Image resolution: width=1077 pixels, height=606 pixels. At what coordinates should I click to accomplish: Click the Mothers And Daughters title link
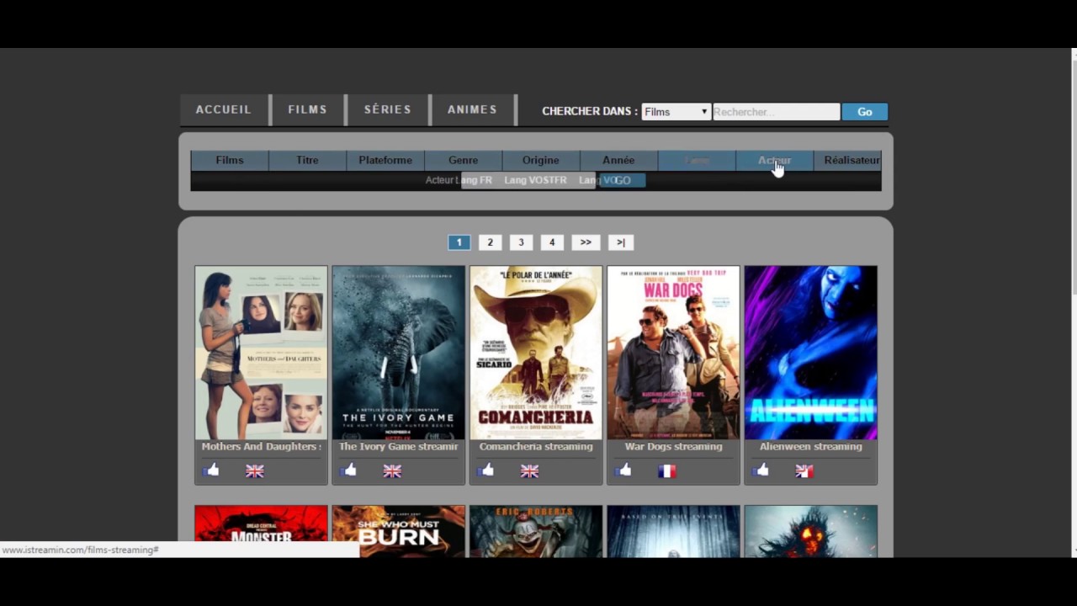click(261, 447)
